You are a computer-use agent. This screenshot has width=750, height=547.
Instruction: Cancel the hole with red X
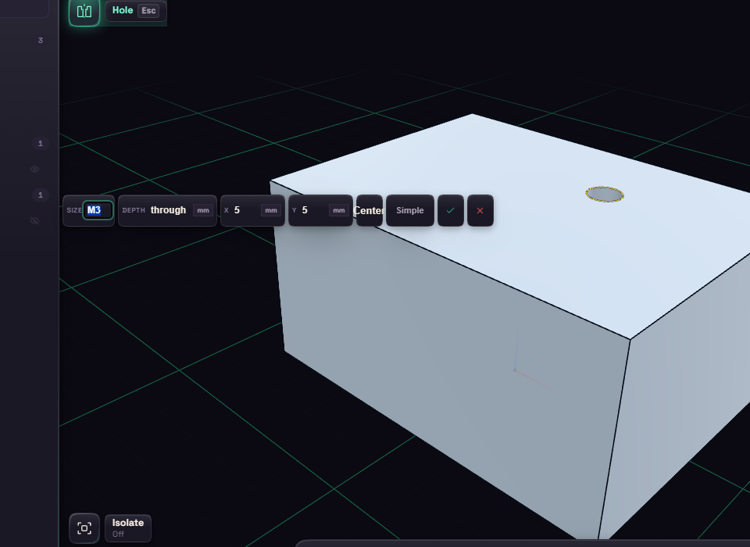tap(480, 210)
